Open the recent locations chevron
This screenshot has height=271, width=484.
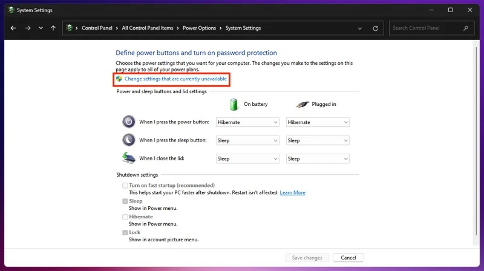(41, 28)
